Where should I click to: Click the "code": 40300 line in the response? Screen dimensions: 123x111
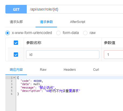pyautogui.click(x=32, y=81)
